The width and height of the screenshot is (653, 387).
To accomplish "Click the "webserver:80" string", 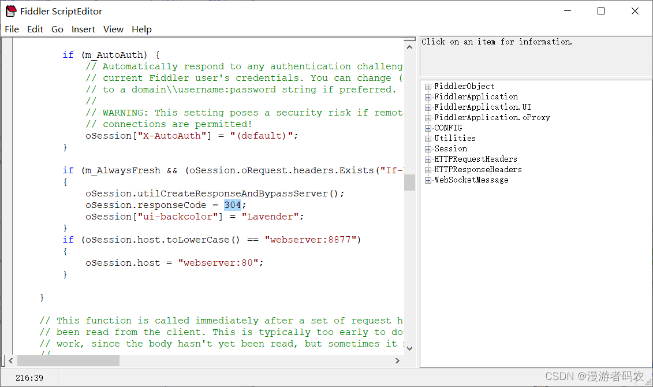I will click(218, 263).
